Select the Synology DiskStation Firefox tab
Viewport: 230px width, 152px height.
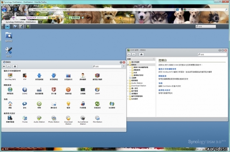pyautogui.click(x=20, y=22)
